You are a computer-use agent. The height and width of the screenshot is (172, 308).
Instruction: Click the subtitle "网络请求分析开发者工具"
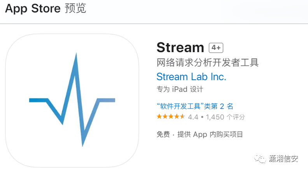point(208,63)
